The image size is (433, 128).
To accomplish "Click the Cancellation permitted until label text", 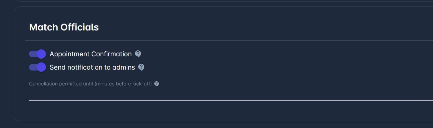I will coord(61,84).
